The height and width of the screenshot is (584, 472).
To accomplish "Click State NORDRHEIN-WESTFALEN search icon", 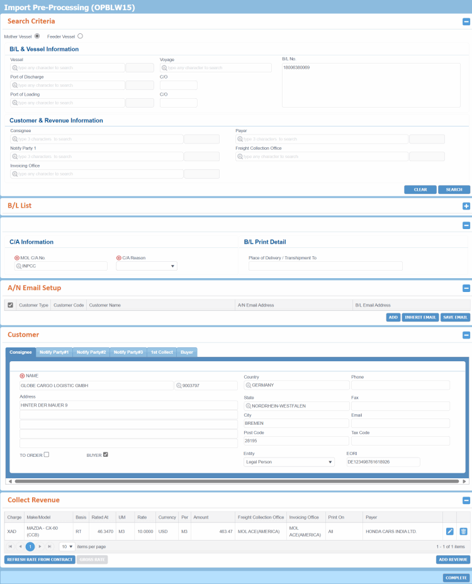I will [248, 406].
